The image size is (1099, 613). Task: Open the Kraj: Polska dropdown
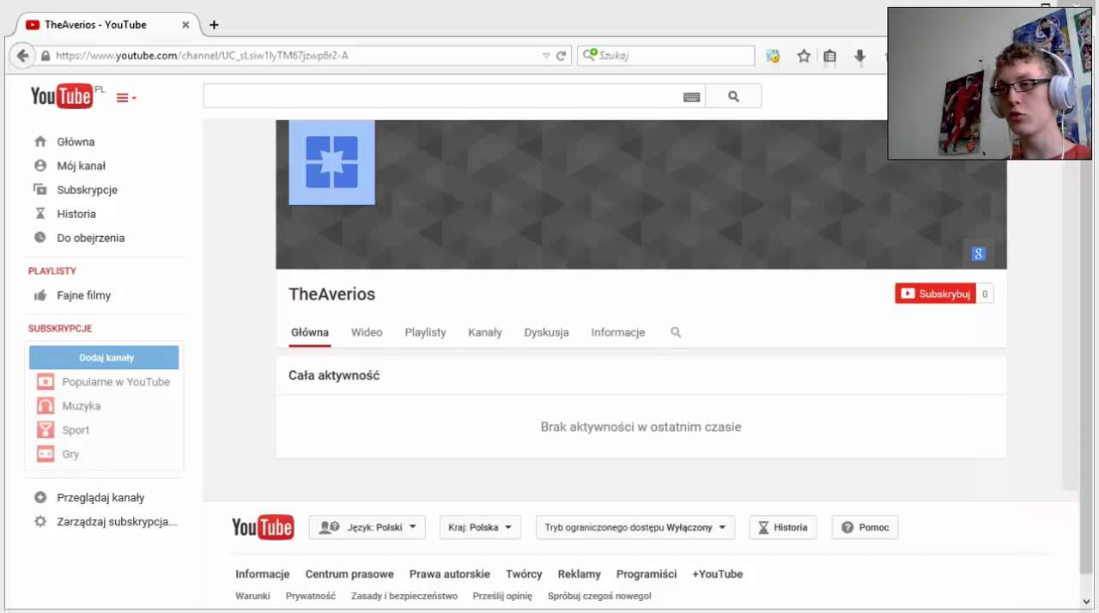click(x=480, y=527)
